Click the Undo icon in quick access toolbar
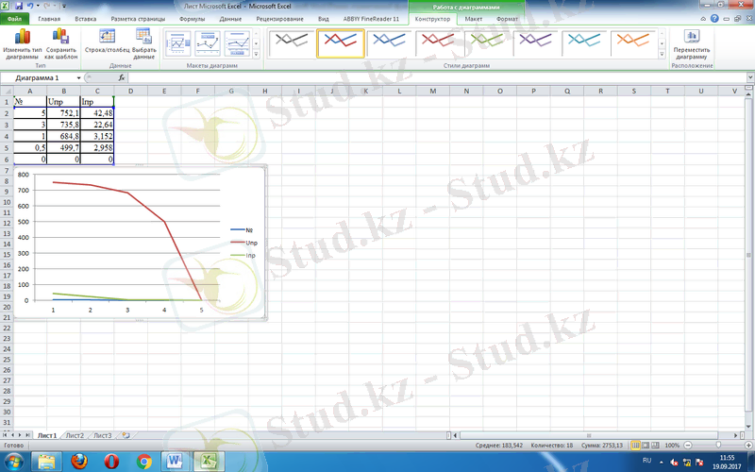This screenshot has height=472, width=755. point(30,7)
